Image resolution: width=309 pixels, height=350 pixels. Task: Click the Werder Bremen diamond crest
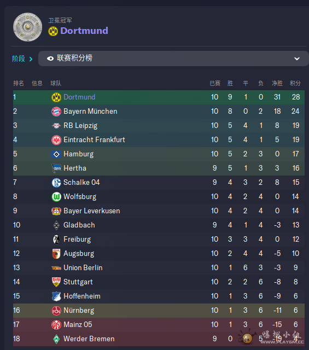point(56,339)
